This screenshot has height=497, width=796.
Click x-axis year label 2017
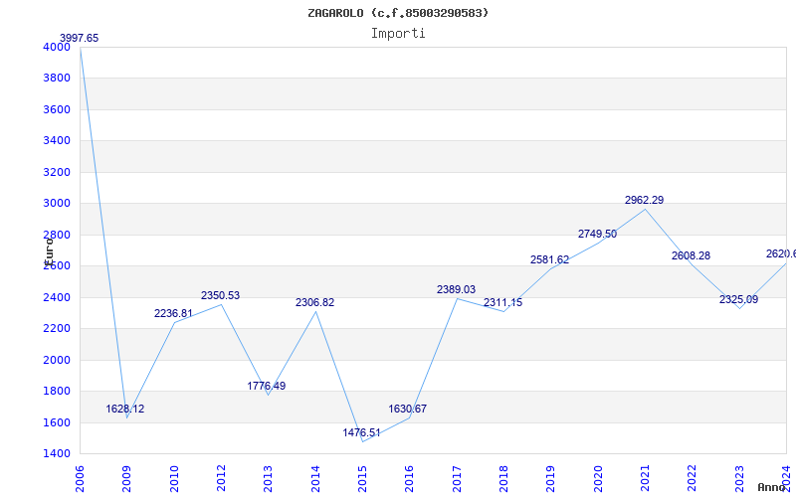point(457,478)
